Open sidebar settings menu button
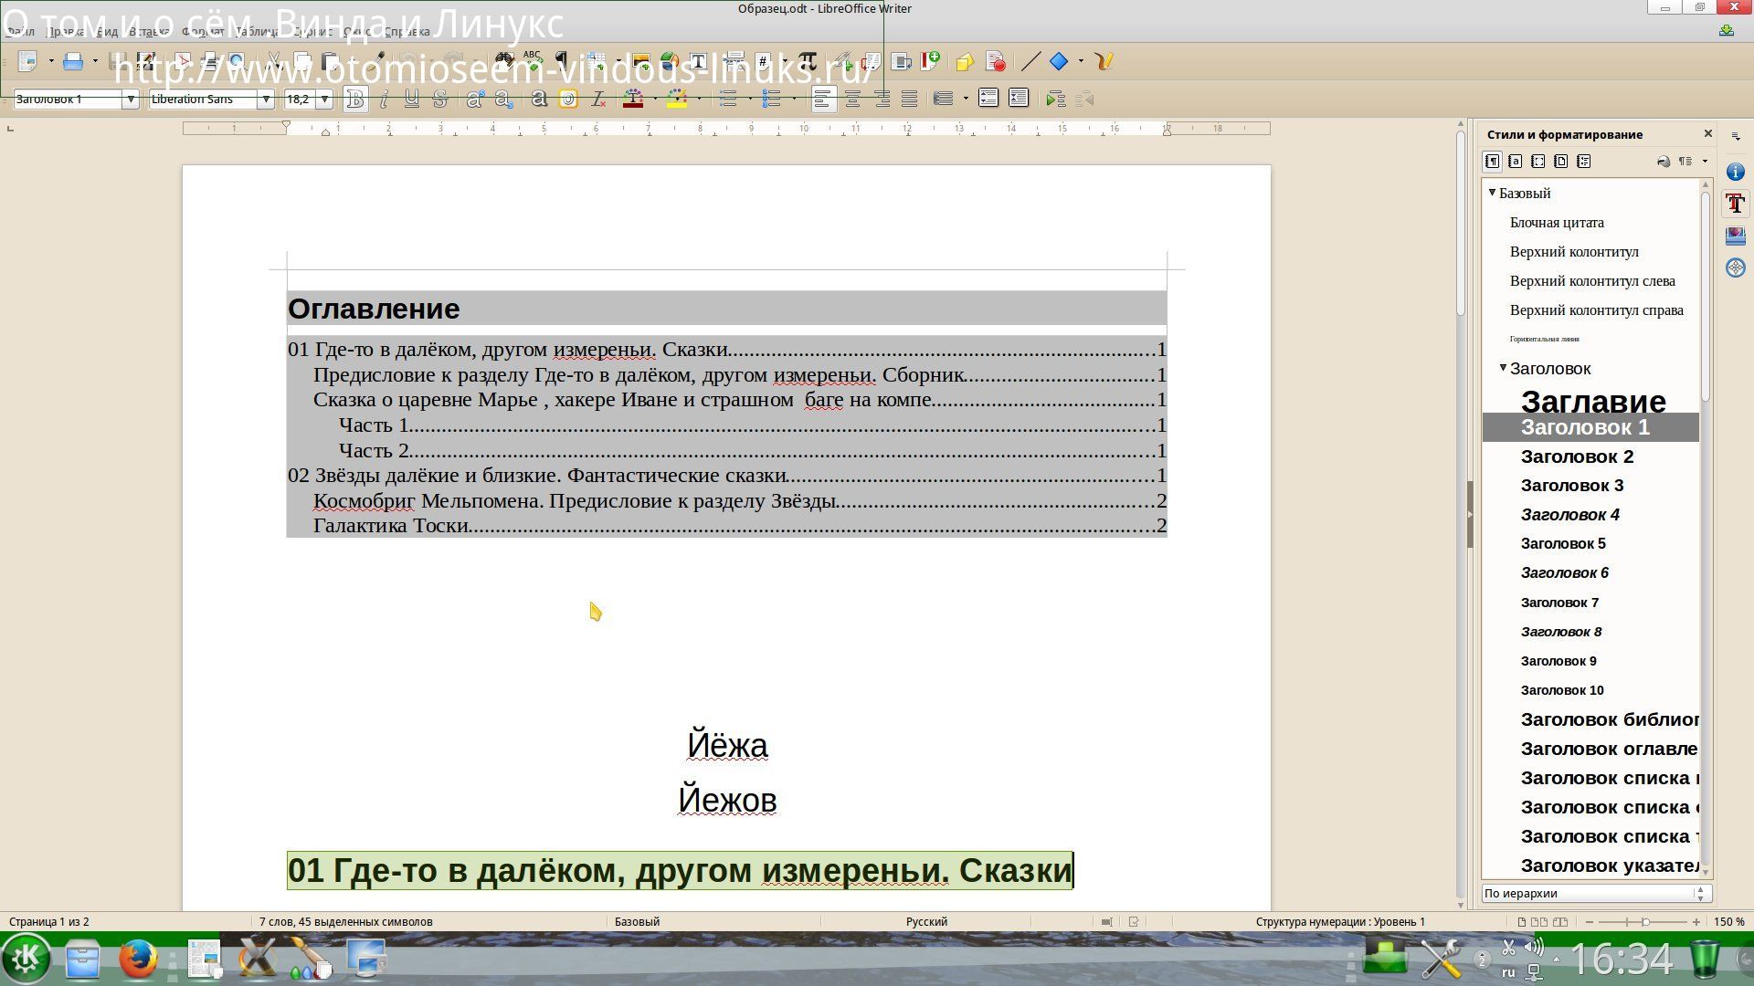This screenshot has width=1754, height=986. (1736, 136)
